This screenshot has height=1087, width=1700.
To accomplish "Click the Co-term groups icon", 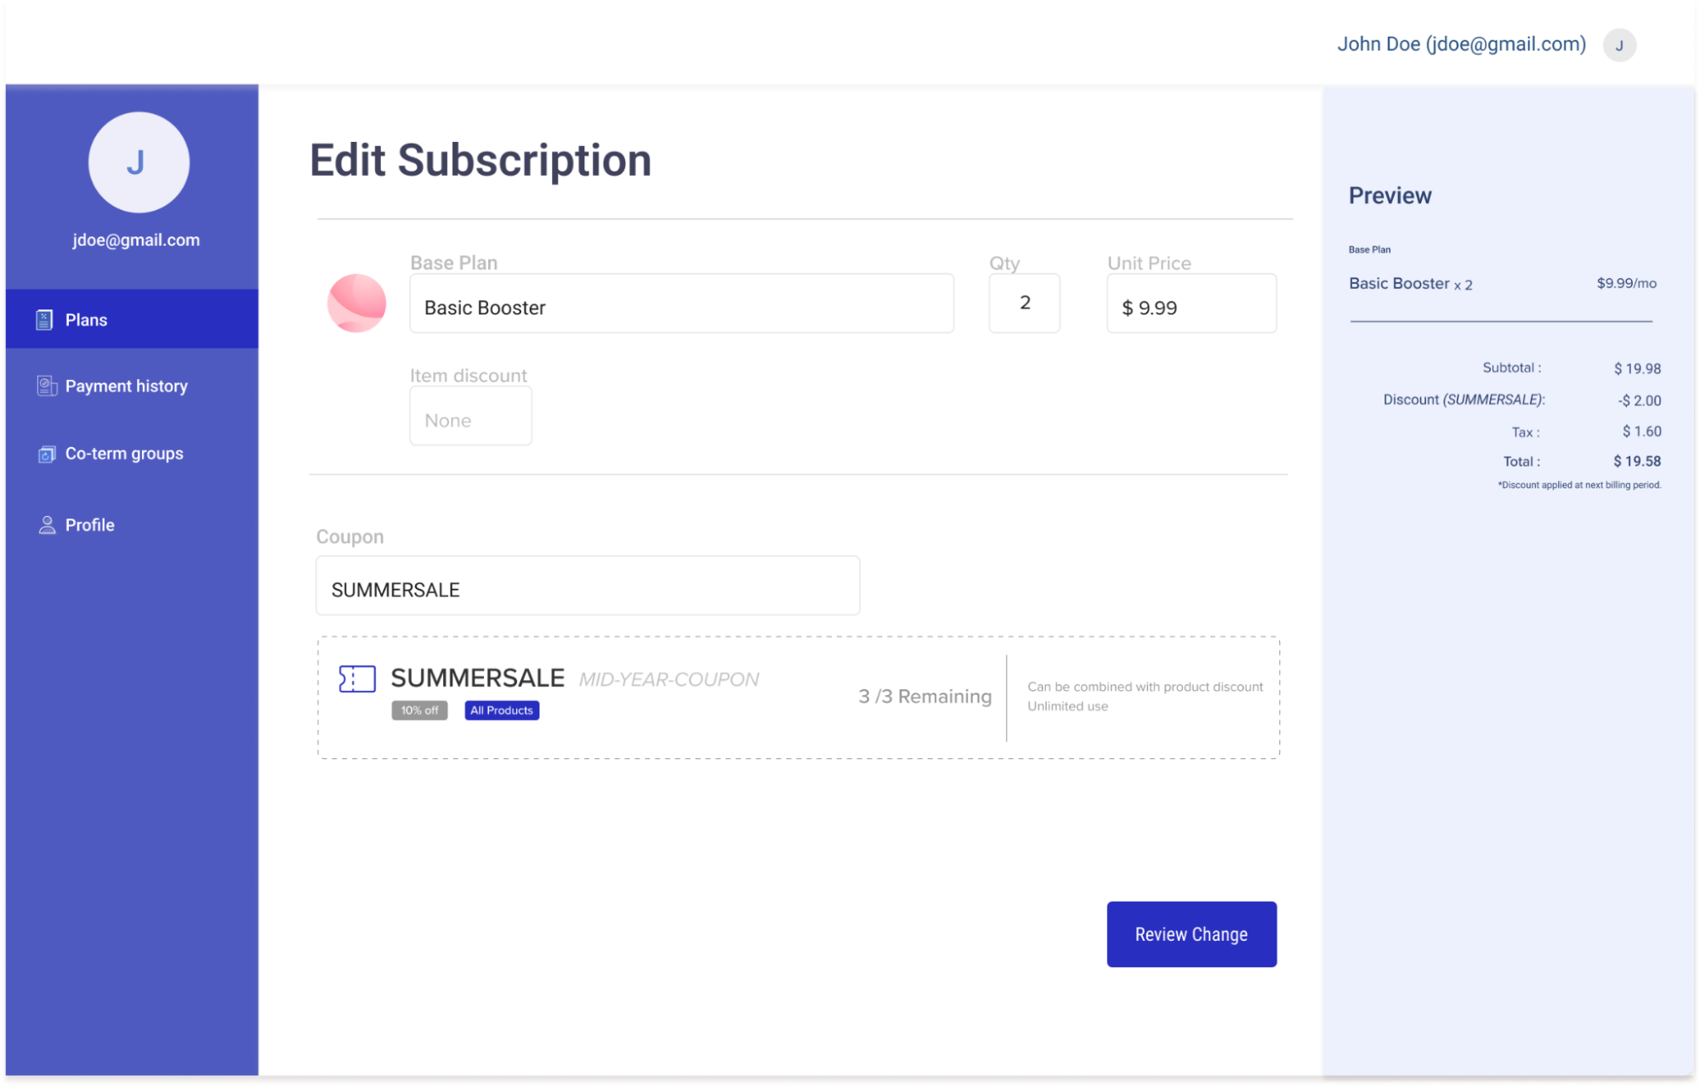I will [47, 453].
